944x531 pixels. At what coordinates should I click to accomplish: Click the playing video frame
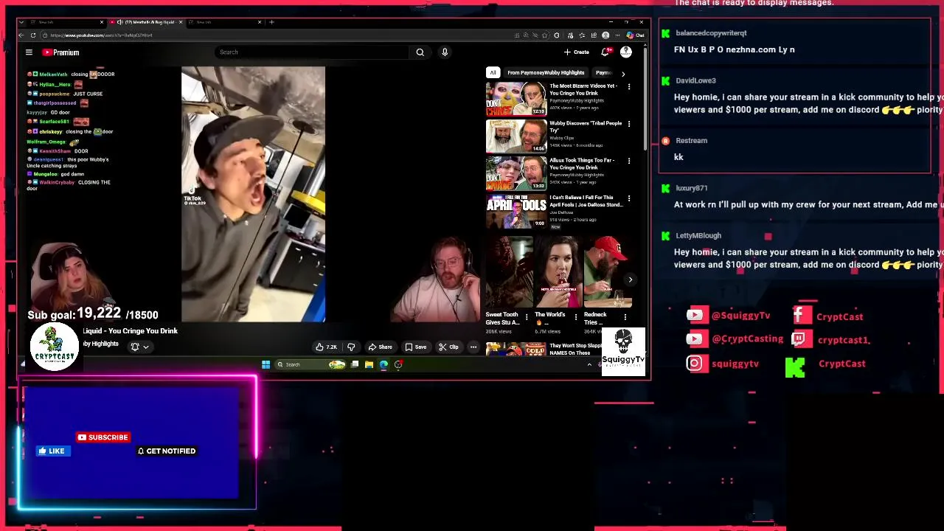(253, 194)
